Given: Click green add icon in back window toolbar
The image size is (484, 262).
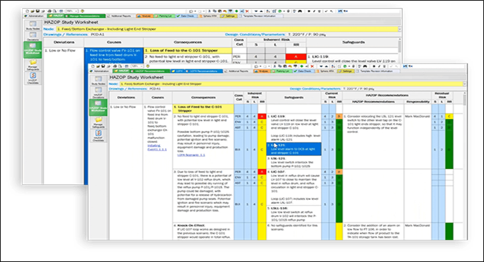Looking at the screenshot, I should click(x=237, y=11).
